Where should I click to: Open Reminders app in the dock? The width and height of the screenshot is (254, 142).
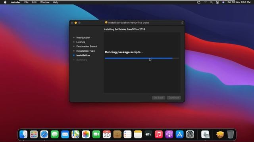[x=127, y=134]
